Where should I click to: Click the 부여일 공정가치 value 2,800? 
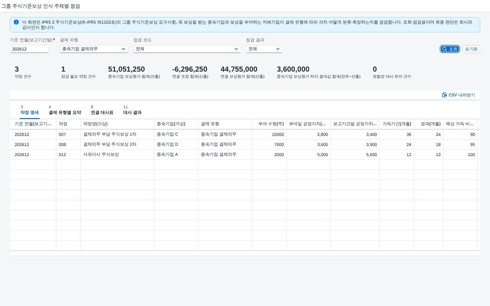pyautogui.click(x=322, y=134)
